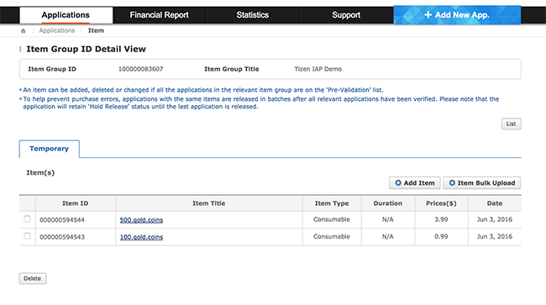Open the Financial Report tab

[x=159, y=15]
